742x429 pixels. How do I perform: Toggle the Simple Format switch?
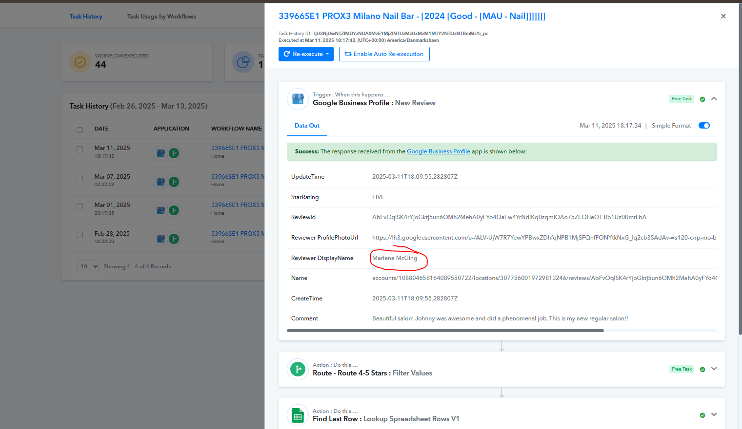704,126
